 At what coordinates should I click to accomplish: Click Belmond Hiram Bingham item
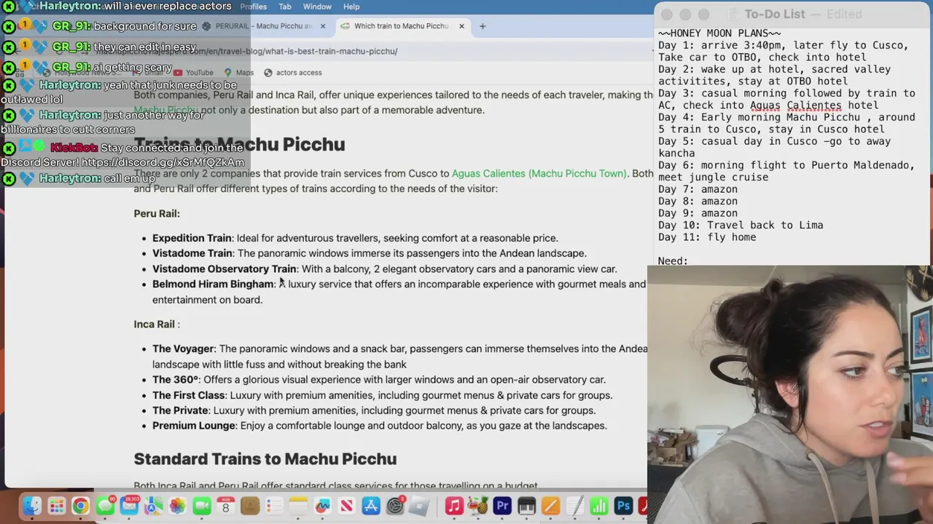click(x=399, y=291)
